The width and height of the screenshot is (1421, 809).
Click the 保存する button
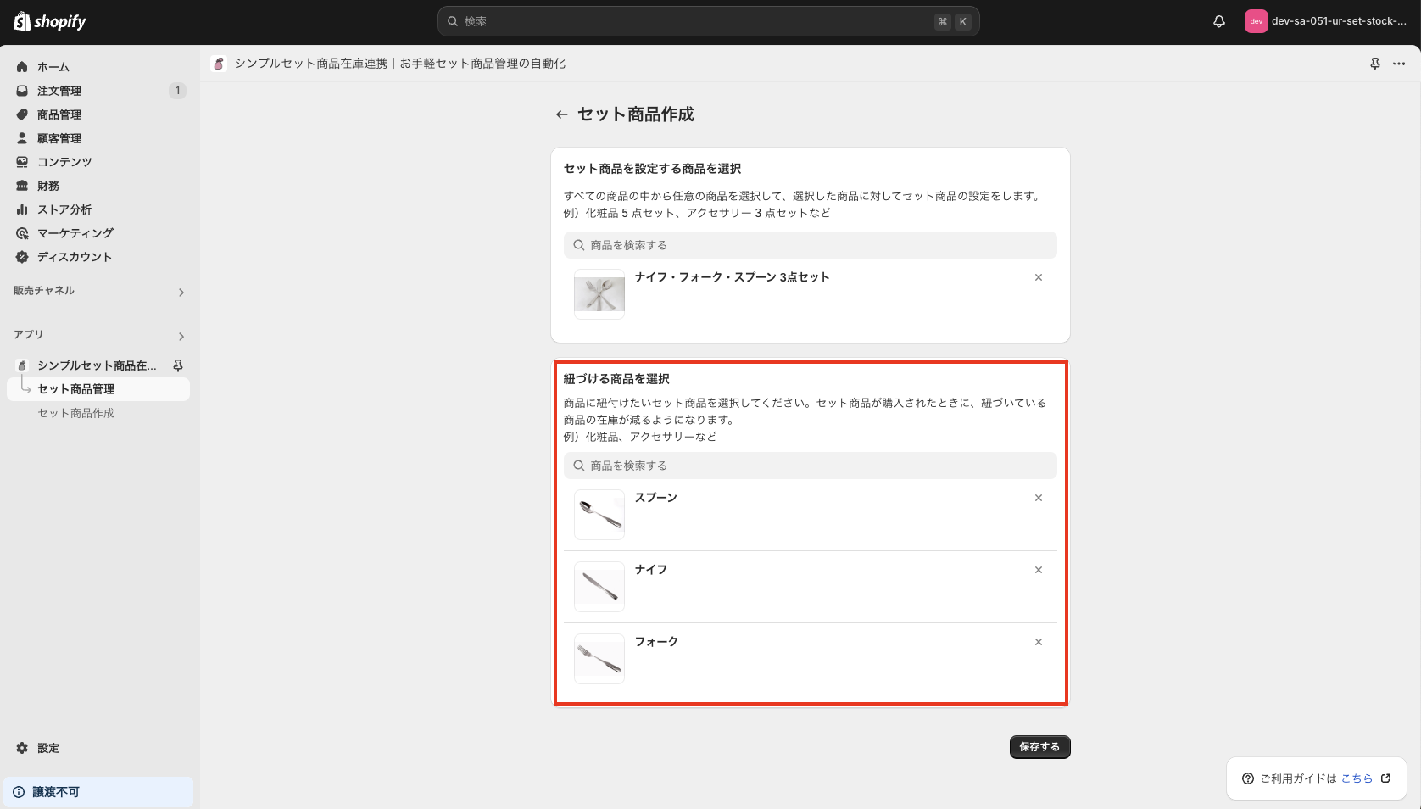click(1039, 747)
